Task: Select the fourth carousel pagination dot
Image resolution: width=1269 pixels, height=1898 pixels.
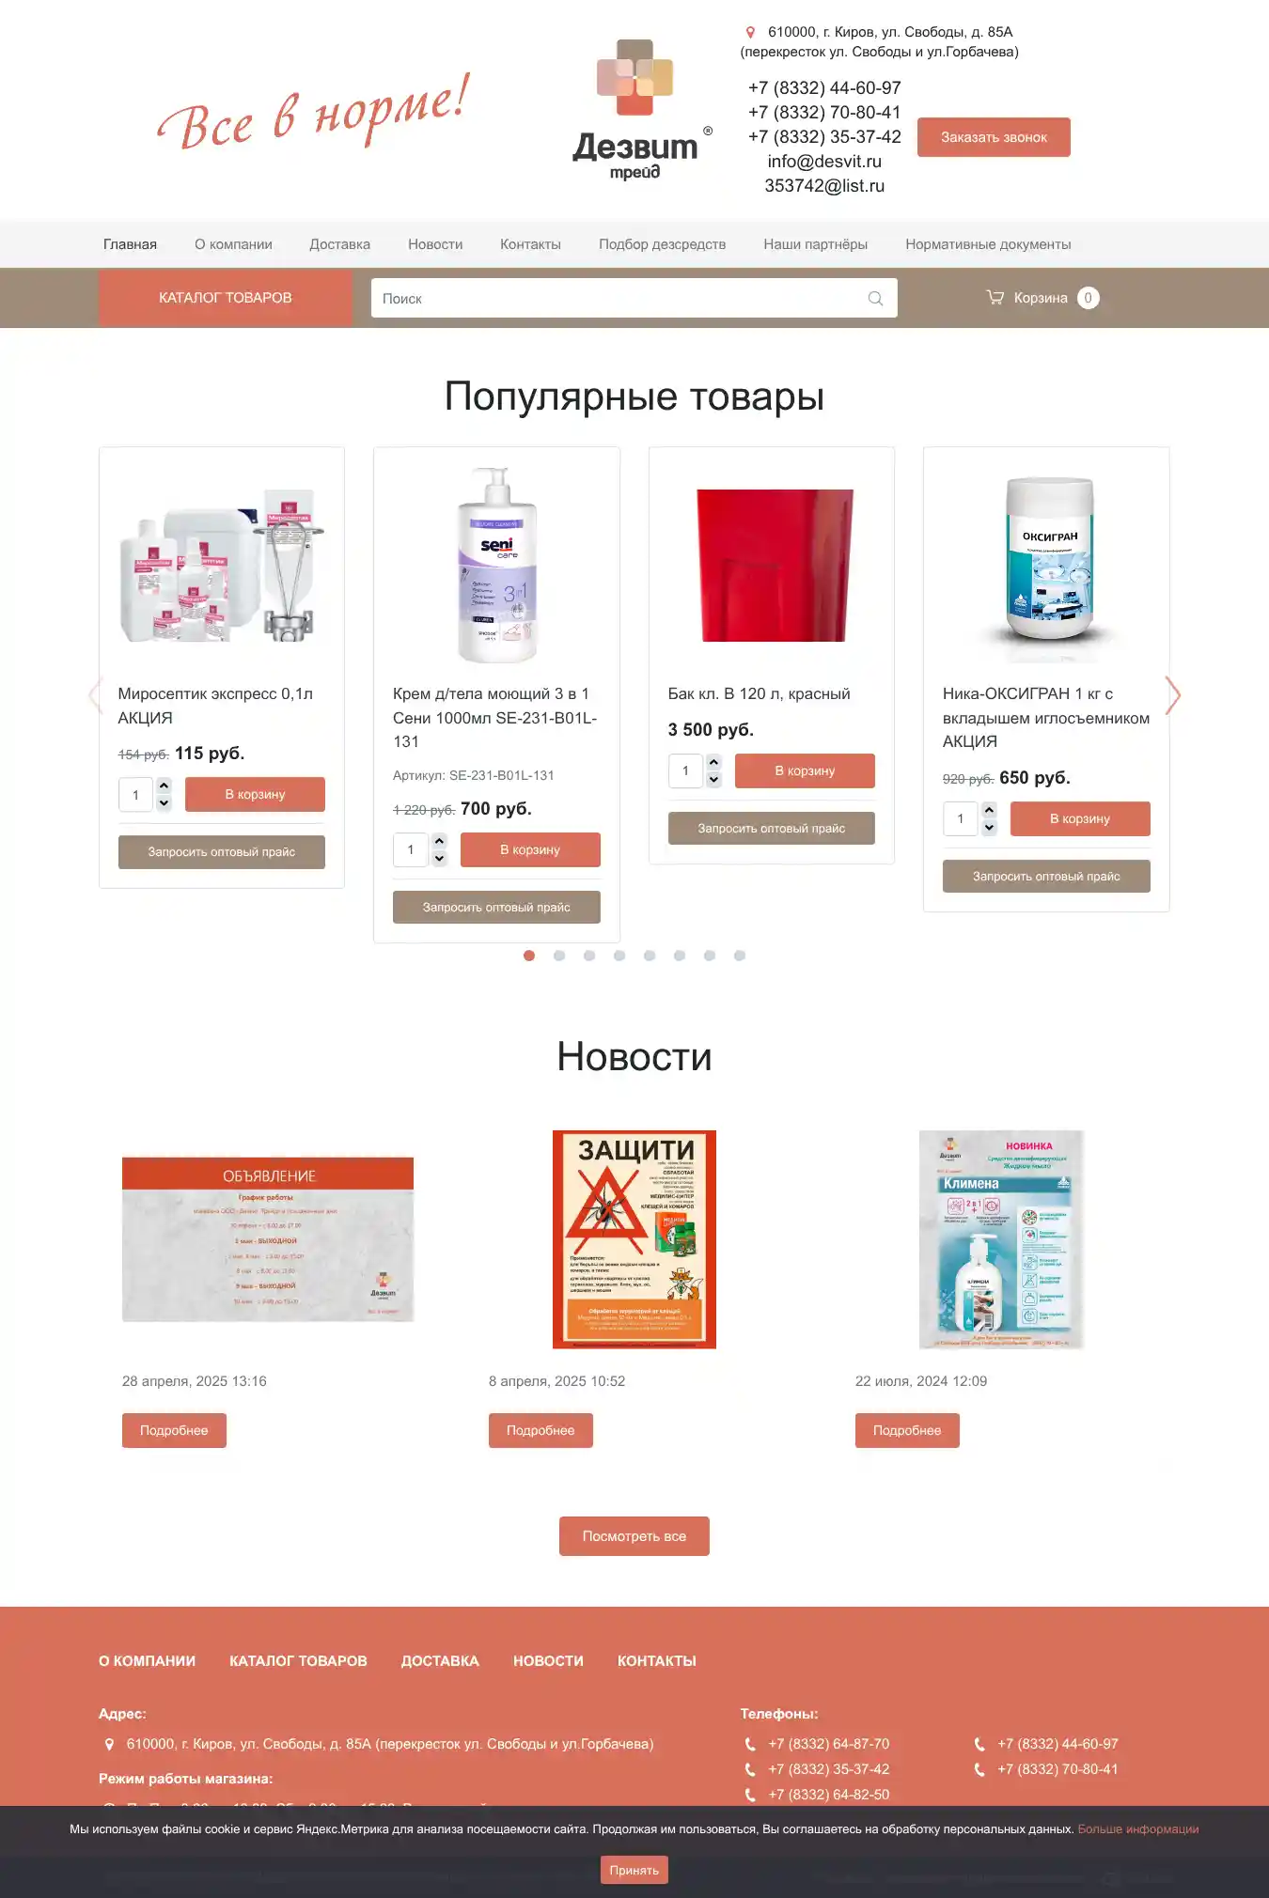Action: pos(619,956)
